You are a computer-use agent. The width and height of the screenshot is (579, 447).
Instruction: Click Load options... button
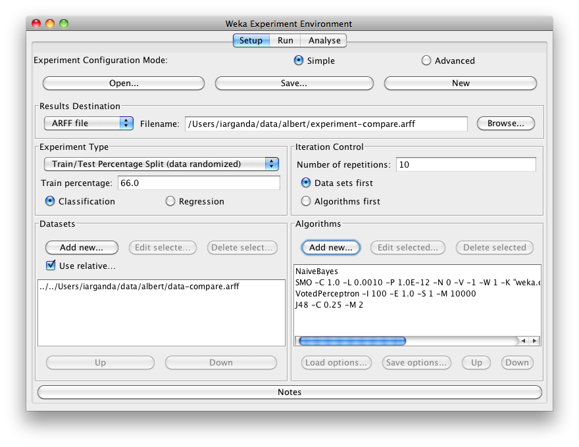336,363
